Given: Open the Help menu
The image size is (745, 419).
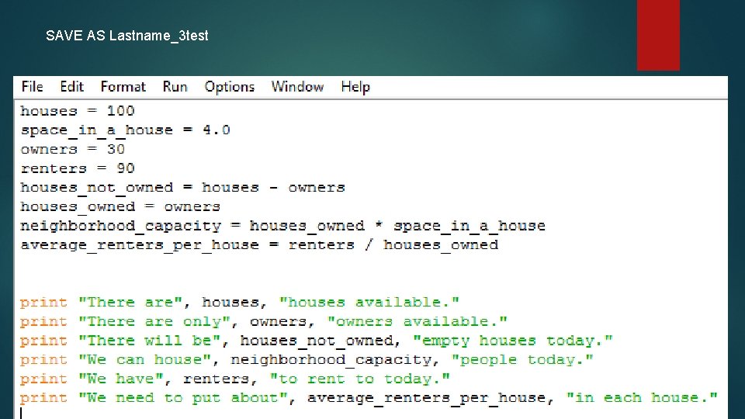Looking at the screenshot, I should (355, 87).
